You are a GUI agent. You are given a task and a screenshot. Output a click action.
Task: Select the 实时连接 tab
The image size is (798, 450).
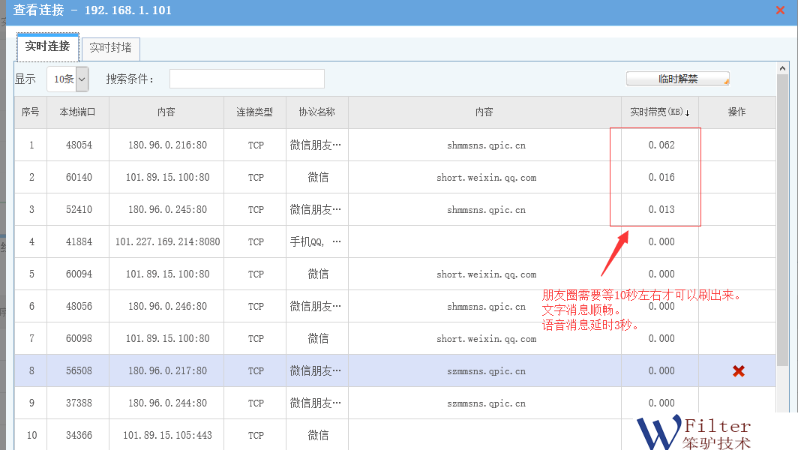[47, 46]
